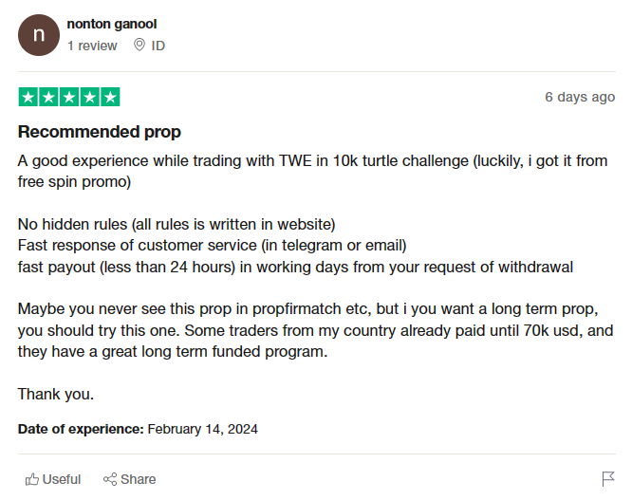The height and width of the screenshot is (500, 632).
Task: Click the "Thank you." line of review
Action: pos(56,395)
